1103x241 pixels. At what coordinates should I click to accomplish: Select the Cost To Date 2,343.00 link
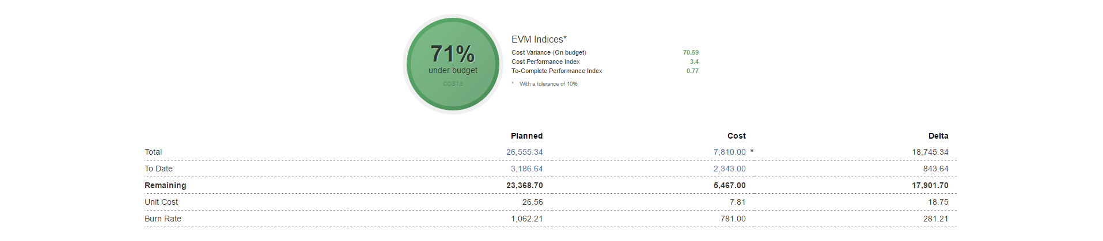729,169
